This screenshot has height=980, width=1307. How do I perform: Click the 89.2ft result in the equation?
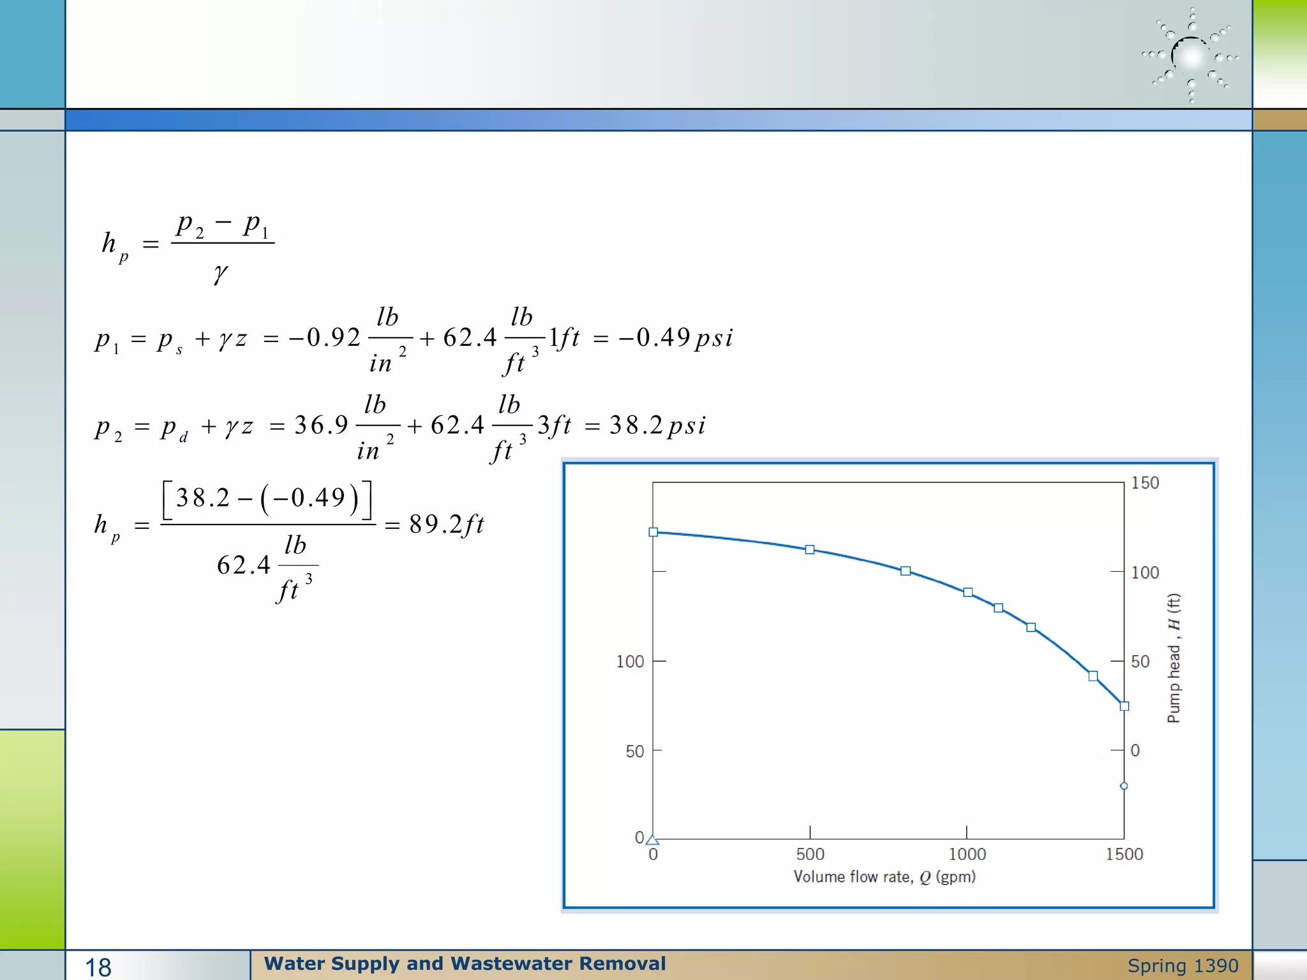coord(446,524)
